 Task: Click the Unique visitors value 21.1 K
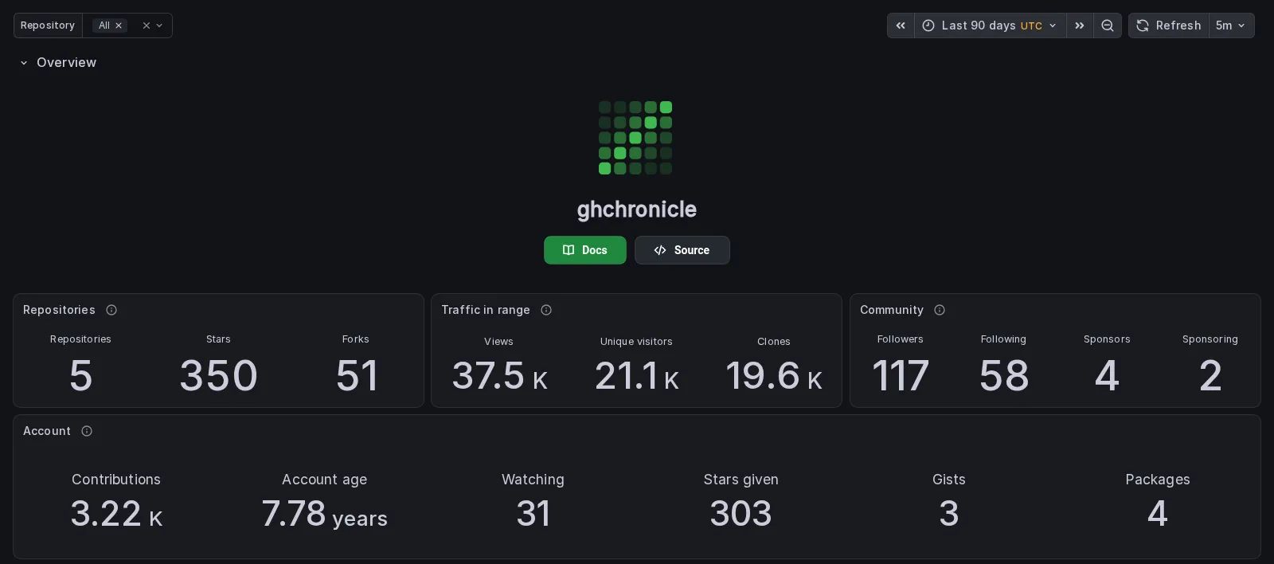637,376
